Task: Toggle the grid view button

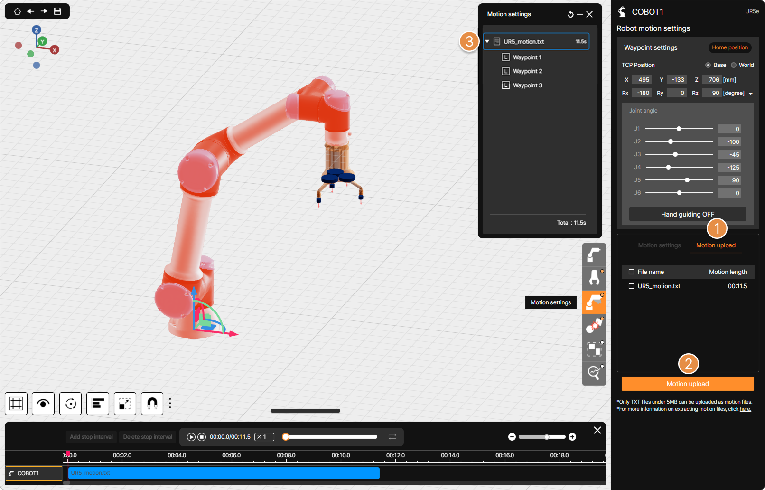Action: [16, 404]
